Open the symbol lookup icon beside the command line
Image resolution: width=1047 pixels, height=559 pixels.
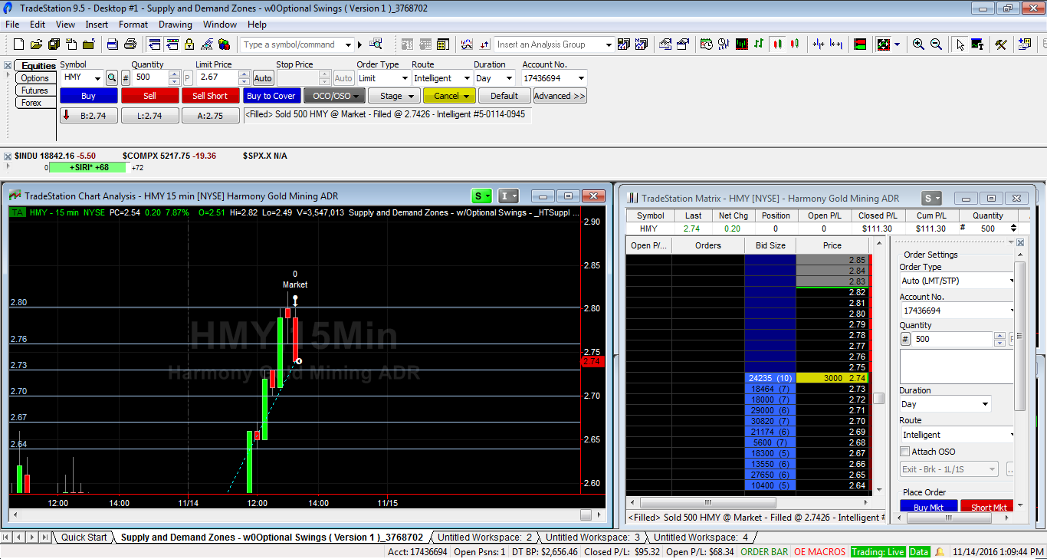[x=376, y=44]
